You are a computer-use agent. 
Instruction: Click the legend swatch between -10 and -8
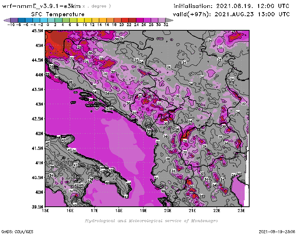click(x=14, y=20)
